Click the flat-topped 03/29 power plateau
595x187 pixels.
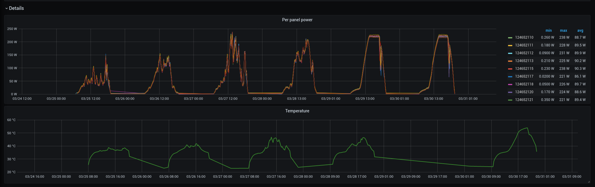click(374, 36)
